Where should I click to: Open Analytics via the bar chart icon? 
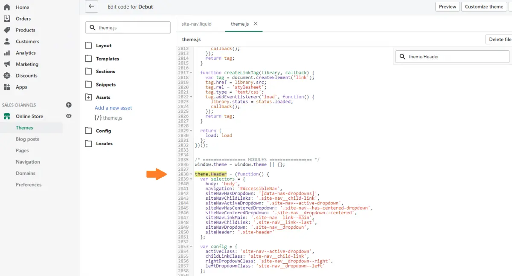pos(7,53)
